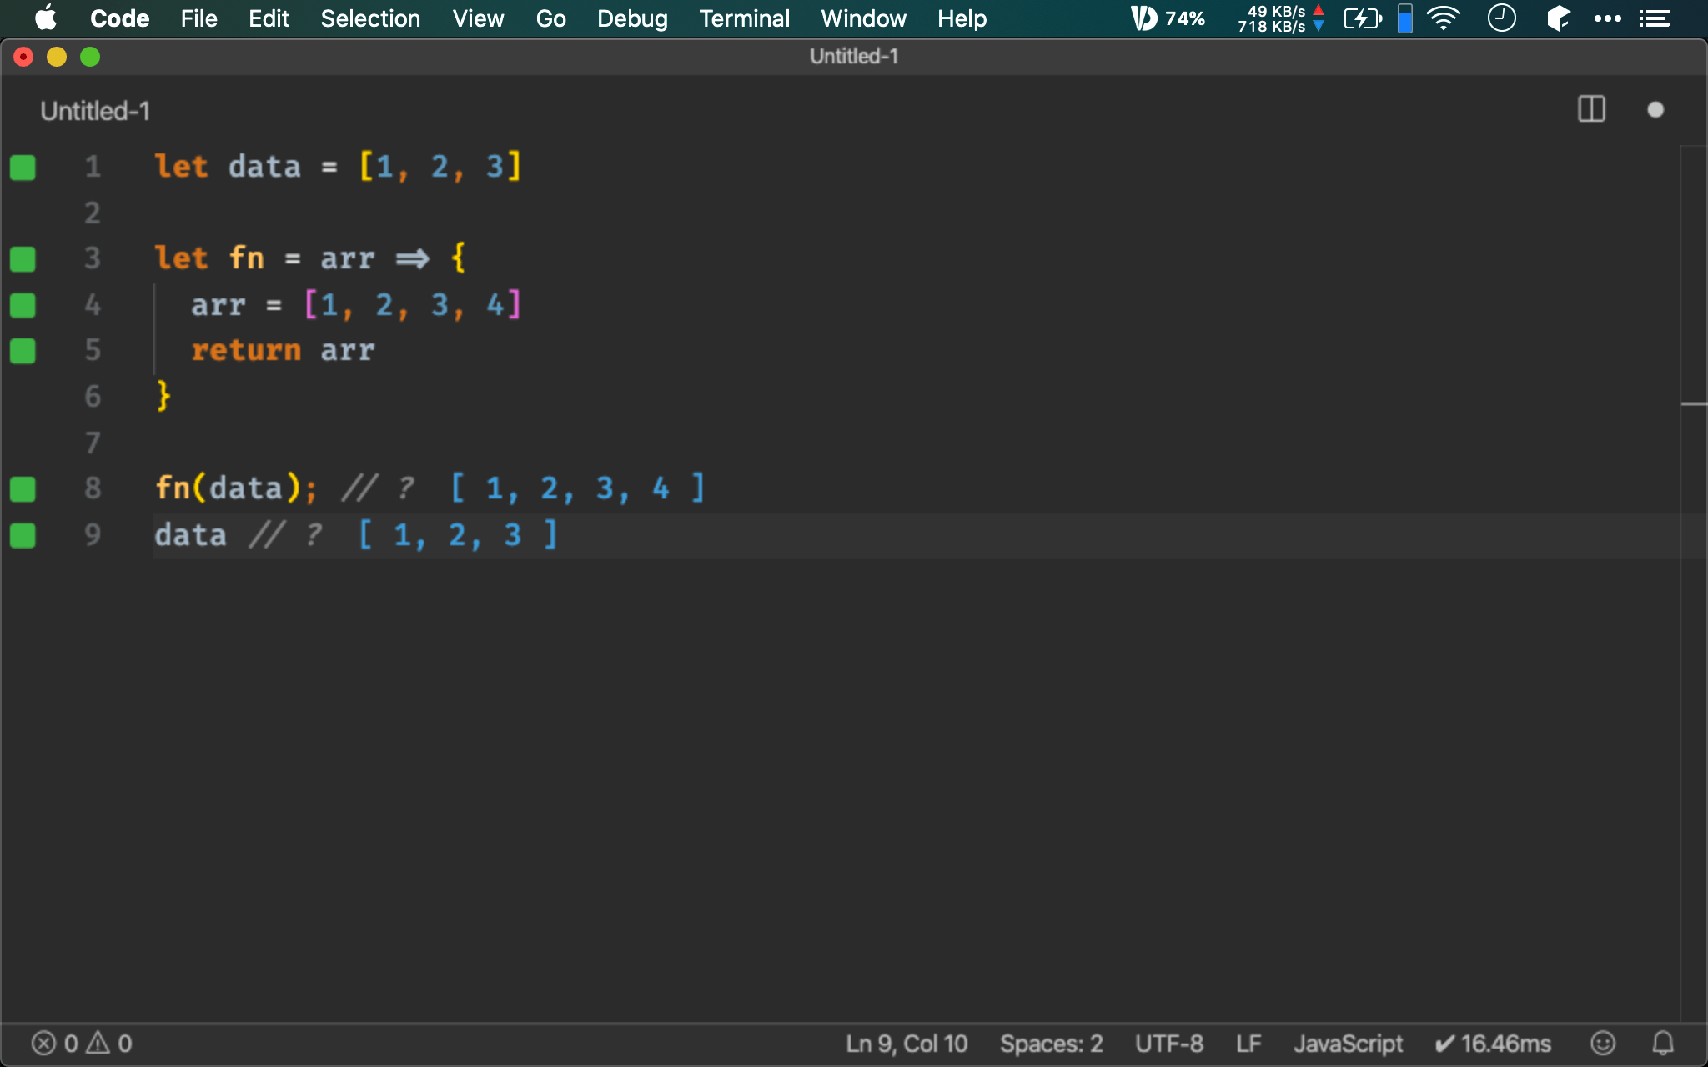Select encoding via UTF-8 indicator
Screen dimensions: 1708x1067
click(x=1168, y=1043)
